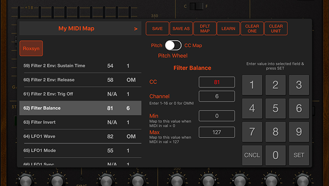Screen dimensions: 329x186
Task: Activate MIDI LEARN mode
Action: click(x=228, y=28)
